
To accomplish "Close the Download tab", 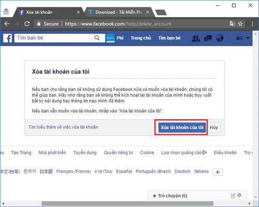I will (x=148, y=12).
